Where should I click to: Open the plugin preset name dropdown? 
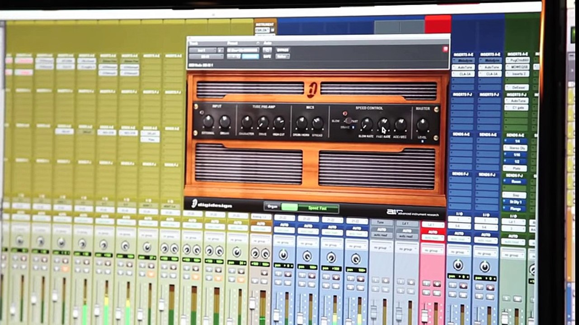(242, 50)
